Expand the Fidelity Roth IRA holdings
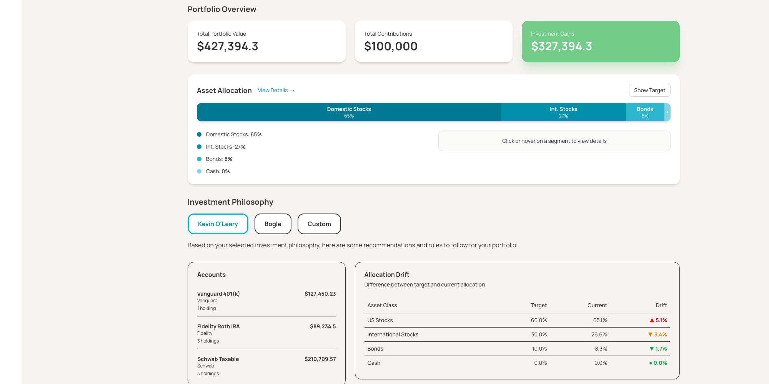 tap(266, 333)
